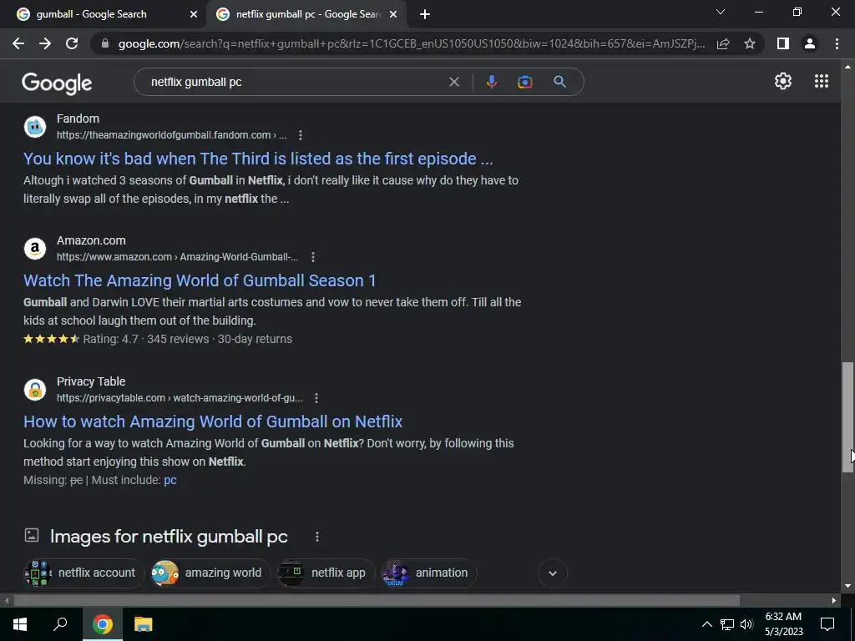
Task: Filter images by netflix account
Action: (x=83, y=573)
